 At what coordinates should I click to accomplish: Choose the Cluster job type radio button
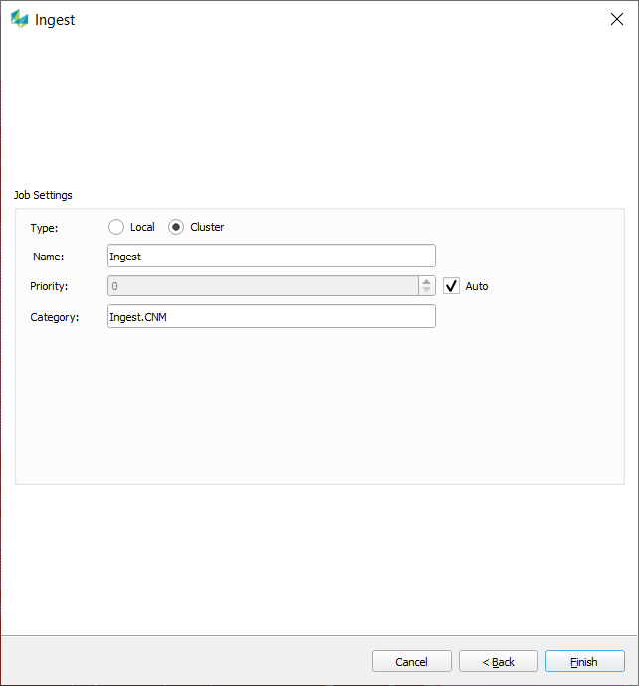tap(176, 227)
